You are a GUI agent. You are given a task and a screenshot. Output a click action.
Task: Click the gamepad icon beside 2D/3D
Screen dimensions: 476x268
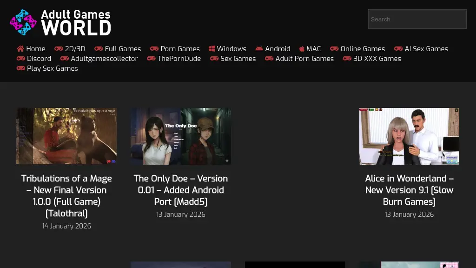click(x=59, y=49)
